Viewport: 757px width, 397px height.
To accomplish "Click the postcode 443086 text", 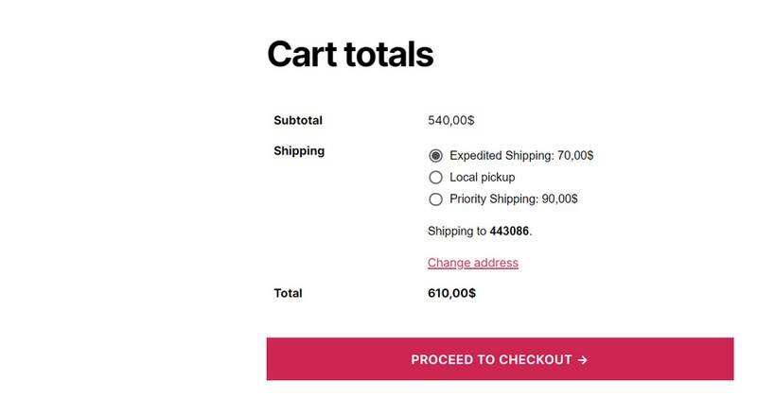I will tap(509, 231).
